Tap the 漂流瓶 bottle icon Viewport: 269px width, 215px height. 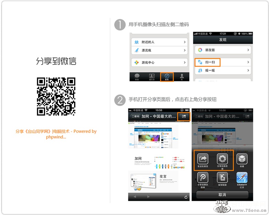(x=137, y=50)
